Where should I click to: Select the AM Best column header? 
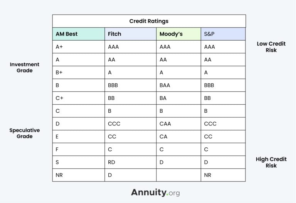(x=67, y=34)
